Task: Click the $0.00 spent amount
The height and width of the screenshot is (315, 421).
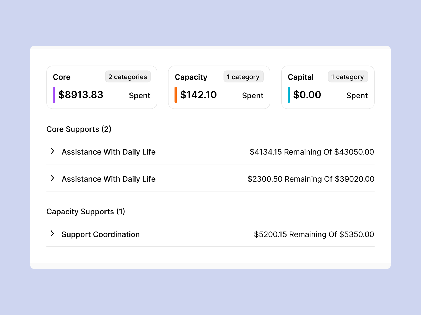Action: coord(307,95)
